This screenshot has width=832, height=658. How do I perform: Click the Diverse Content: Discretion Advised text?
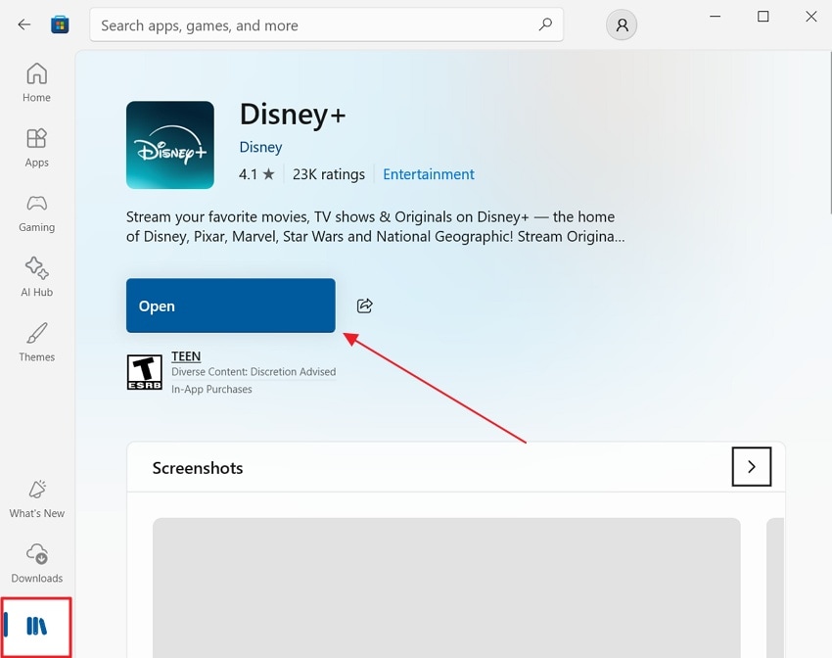tap(254, 372)
